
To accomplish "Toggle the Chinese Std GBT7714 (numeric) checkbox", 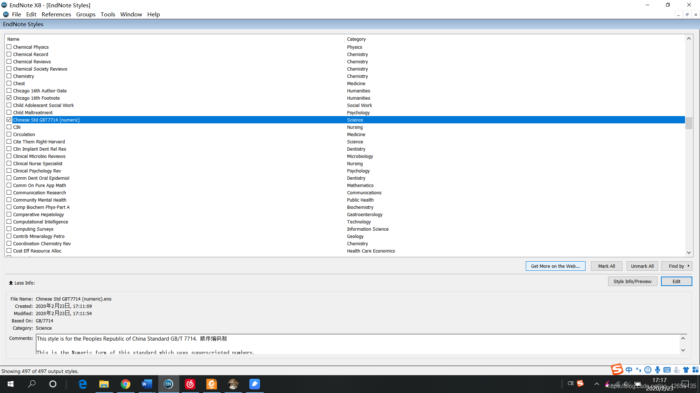I will point(9,120).
